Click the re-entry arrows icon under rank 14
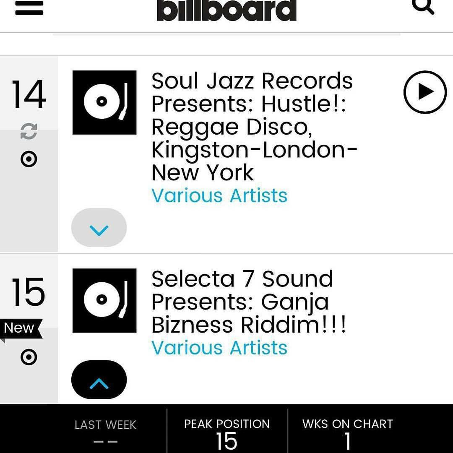Viewport: 453px width, 453px height. tap(29, 131)
